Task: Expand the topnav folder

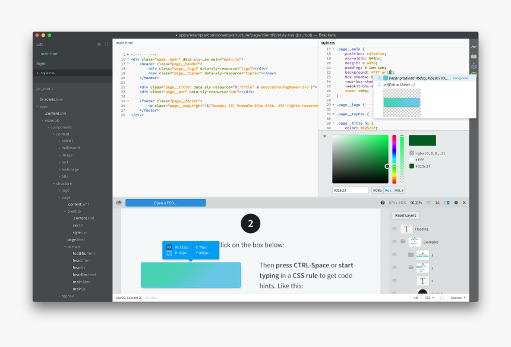Action: click(59, 296)
